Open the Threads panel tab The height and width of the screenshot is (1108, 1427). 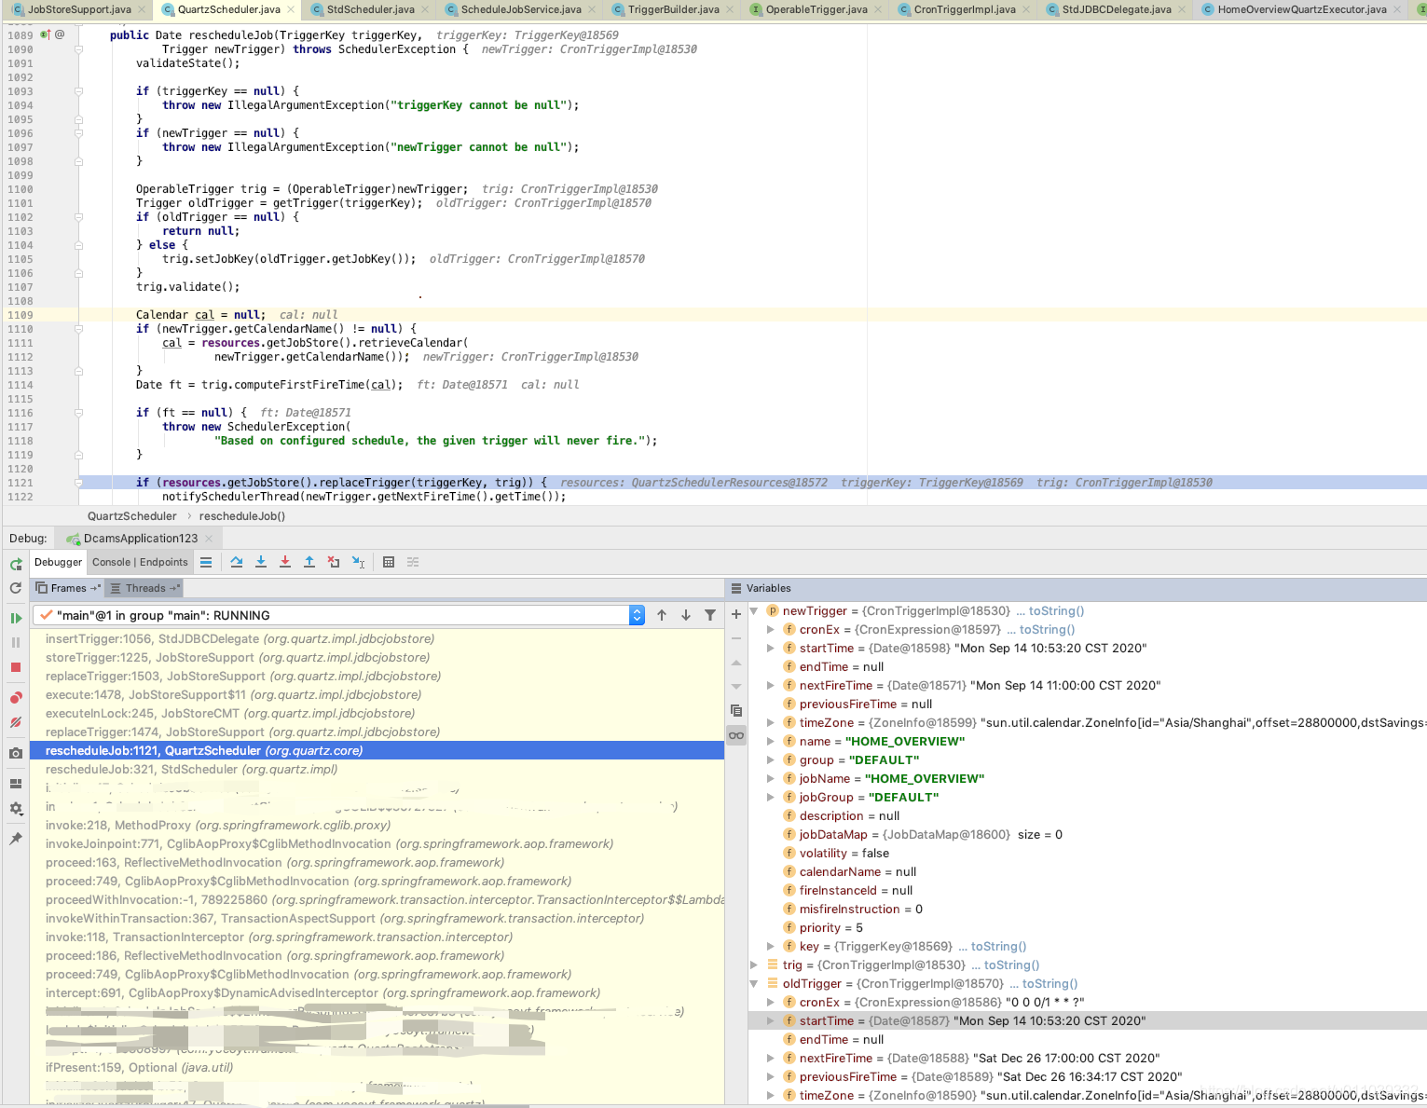[x=144, y=588]
